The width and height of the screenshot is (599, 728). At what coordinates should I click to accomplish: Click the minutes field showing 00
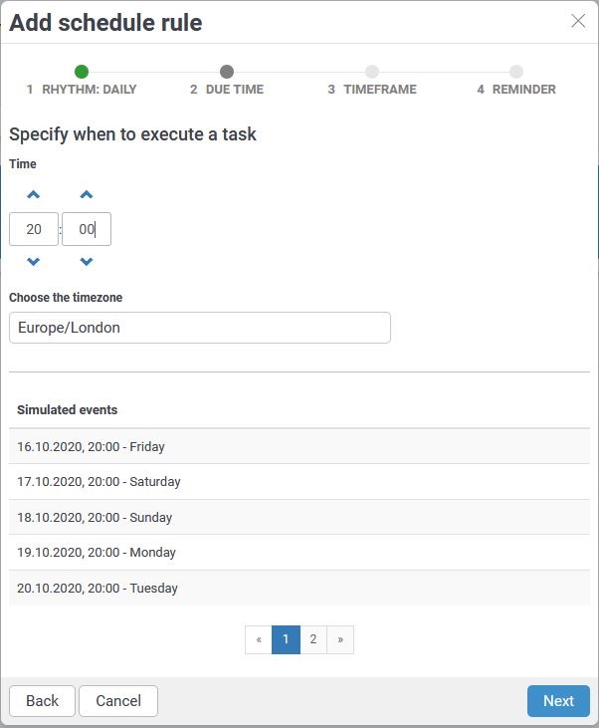tap(87, 229)
